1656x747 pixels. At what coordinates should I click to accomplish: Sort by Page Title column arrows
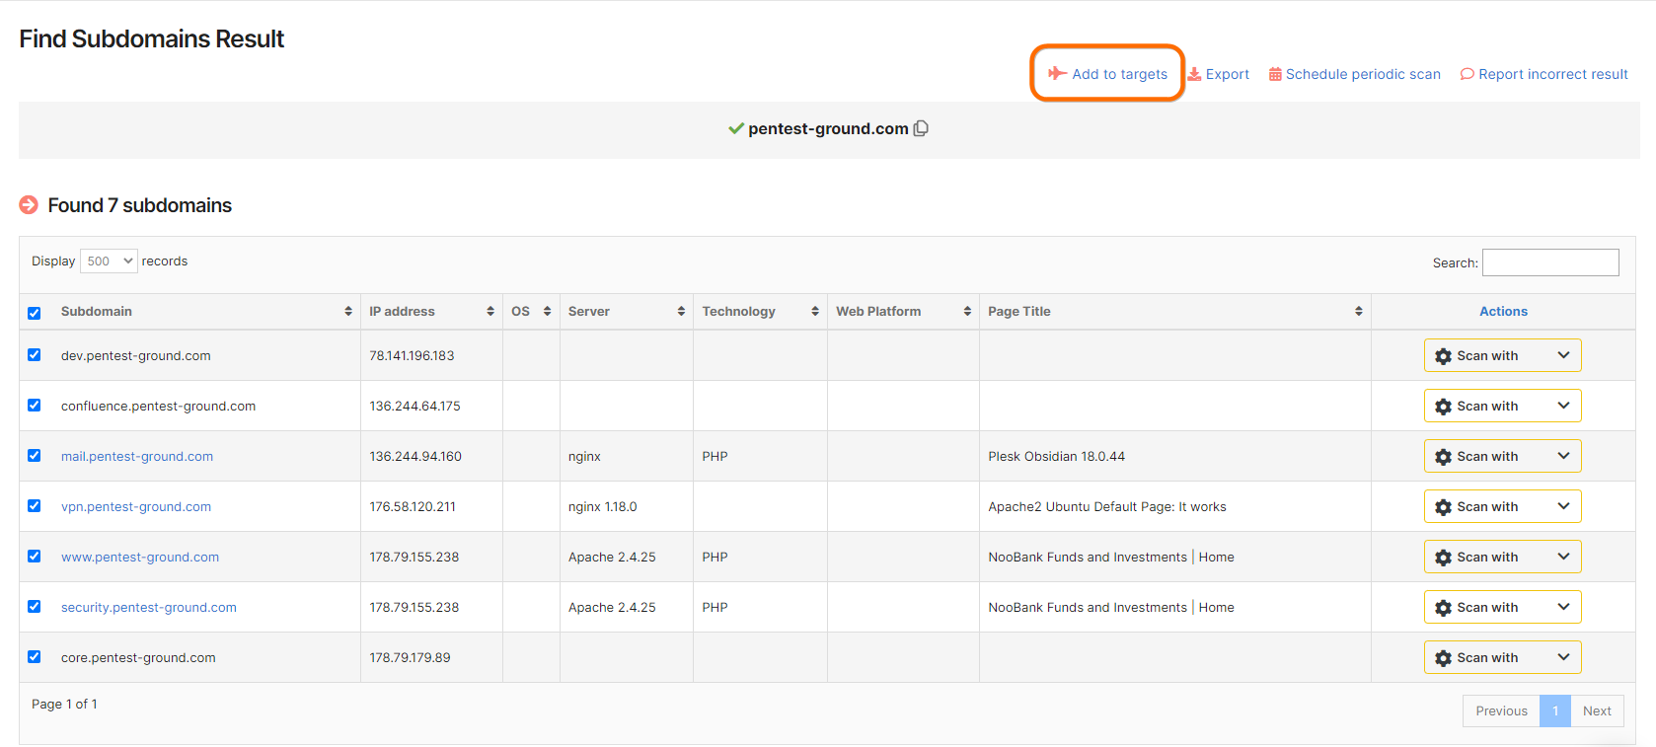pyautogui.click(x=1359, y=311)
